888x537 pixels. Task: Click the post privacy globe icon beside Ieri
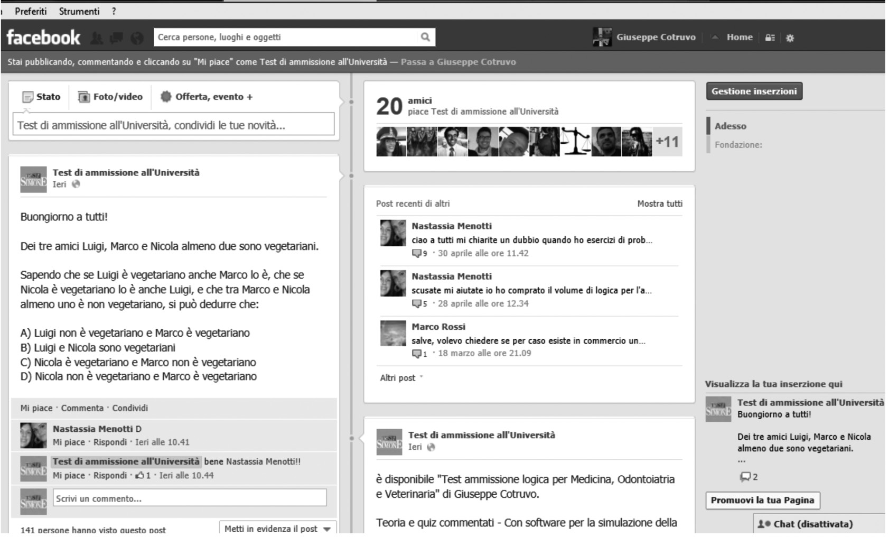[76, 184]
